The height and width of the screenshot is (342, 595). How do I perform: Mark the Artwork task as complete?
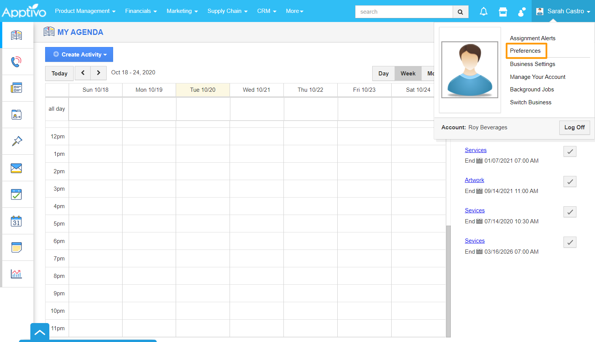pyautogui.click(x=570, y=182)
